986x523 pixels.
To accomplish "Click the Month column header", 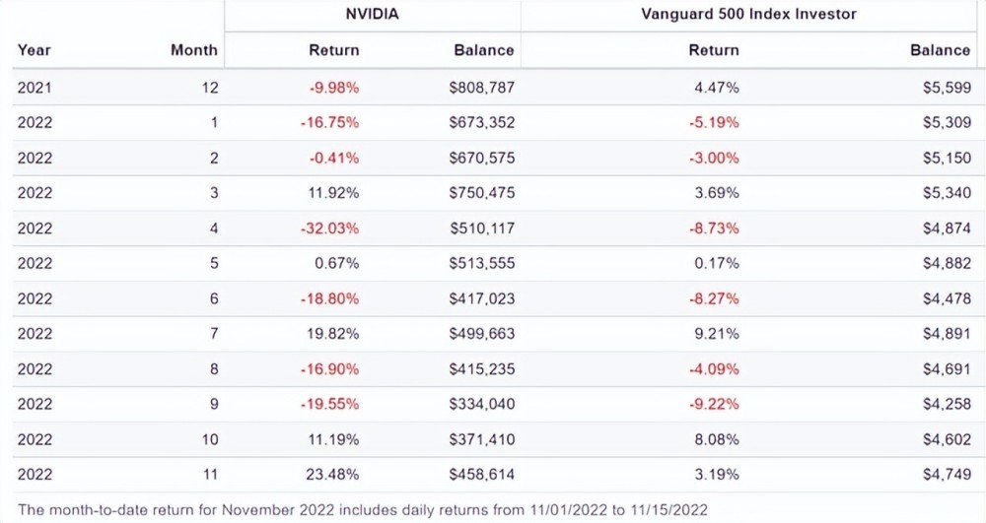I will [194, 50].
